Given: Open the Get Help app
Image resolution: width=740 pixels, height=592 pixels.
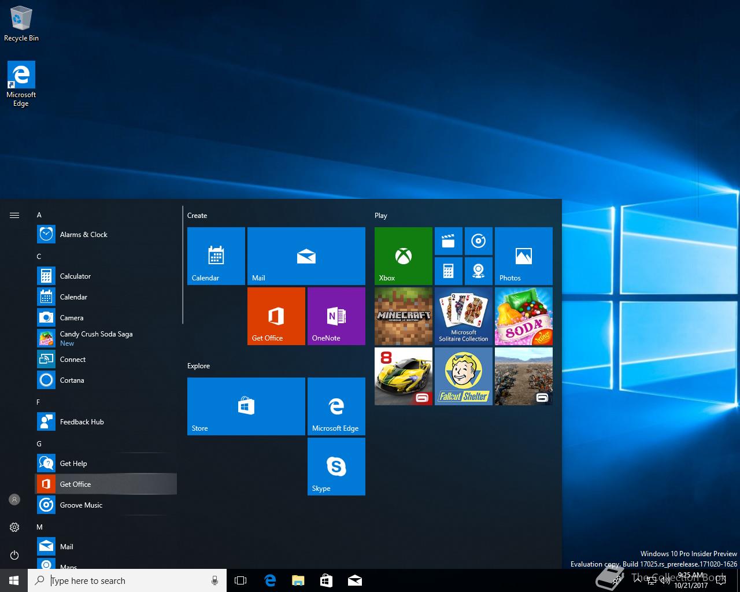Looking at the screenshot, I should click(106, 464).
